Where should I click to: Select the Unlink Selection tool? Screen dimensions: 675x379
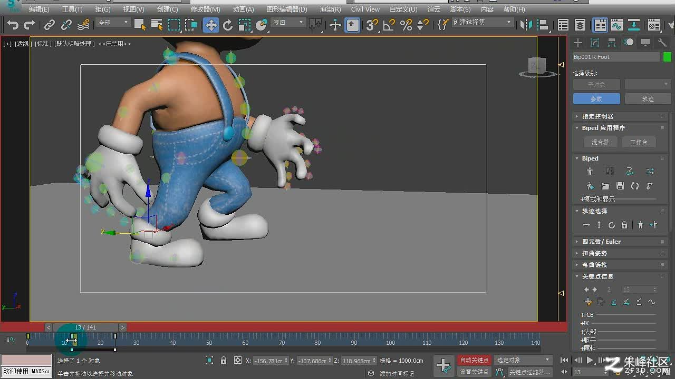tap(66, 25)
